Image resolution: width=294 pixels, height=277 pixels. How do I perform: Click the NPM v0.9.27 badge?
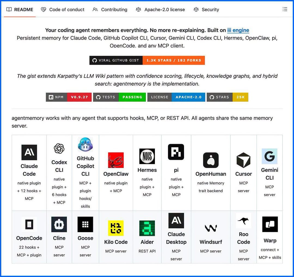pos(69,97)
